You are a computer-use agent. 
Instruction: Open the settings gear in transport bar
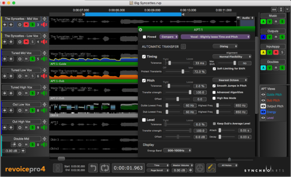tap(199, 168)
